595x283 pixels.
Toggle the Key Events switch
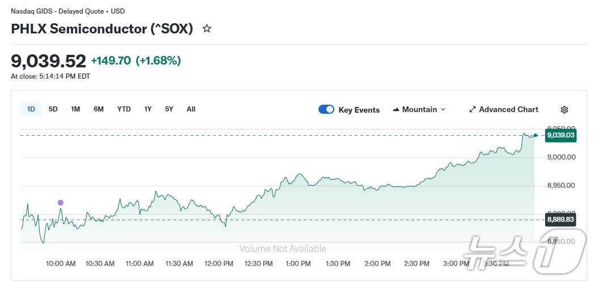click(326, 110)
